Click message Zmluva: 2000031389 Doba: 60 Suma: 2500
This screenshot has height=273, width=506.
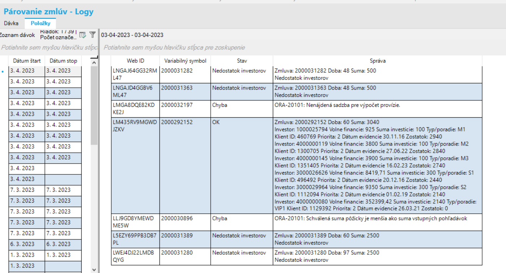327,235
